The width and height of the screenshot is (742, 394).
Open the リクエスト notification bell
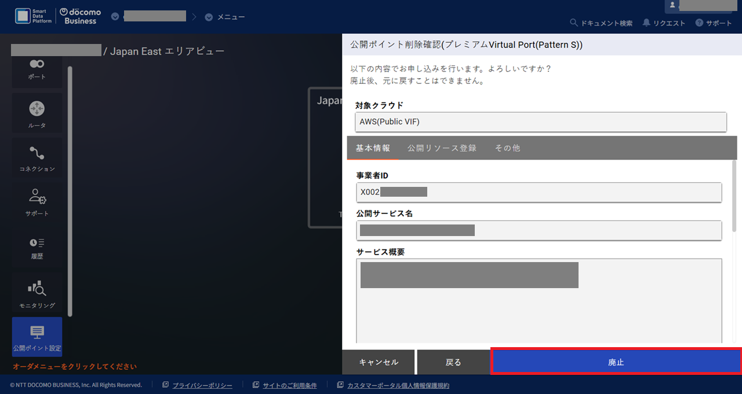(664, 23)
